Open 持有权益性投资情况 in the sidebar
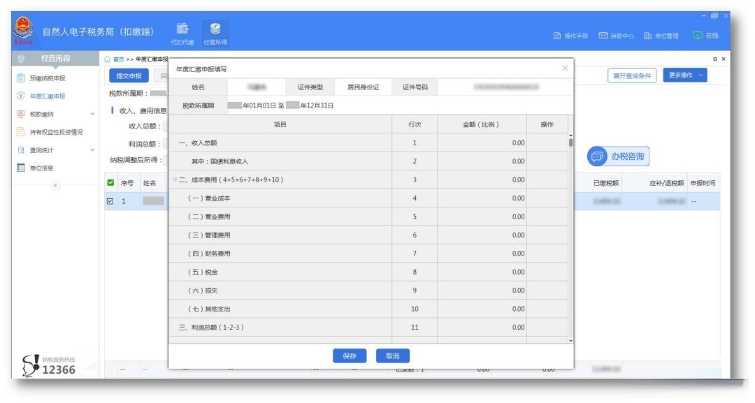Screen dimensions: 755x403 click(56, 132)
